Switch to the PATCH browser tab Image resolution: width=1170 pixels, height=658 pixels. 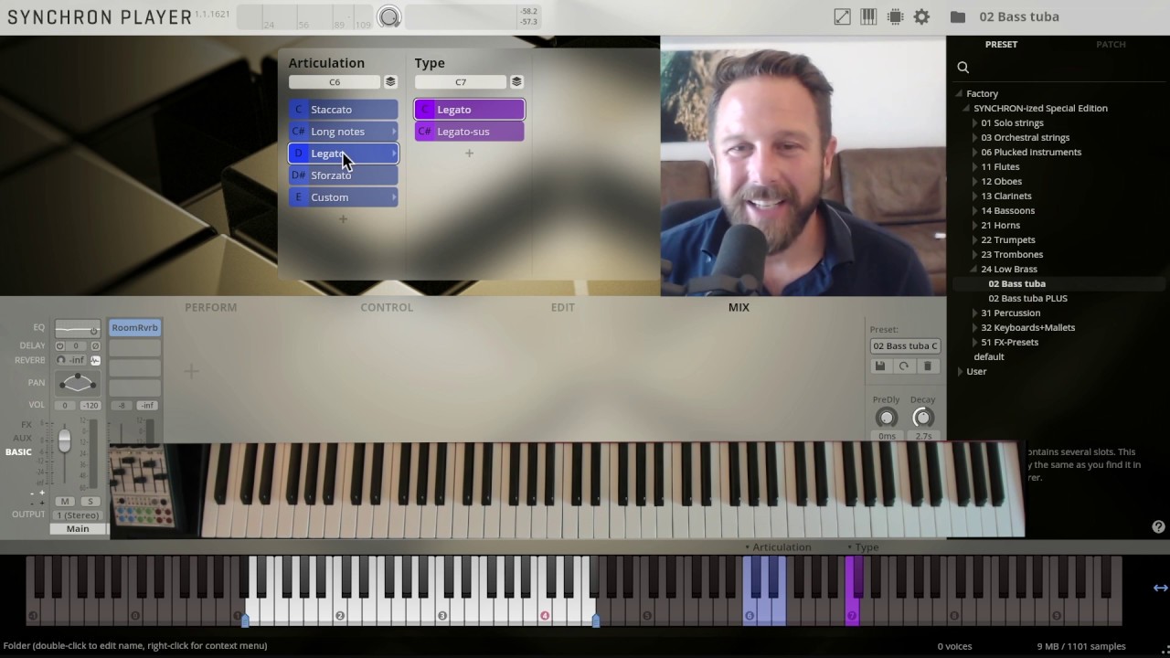pyautogui.click(x=1111, y=44)
